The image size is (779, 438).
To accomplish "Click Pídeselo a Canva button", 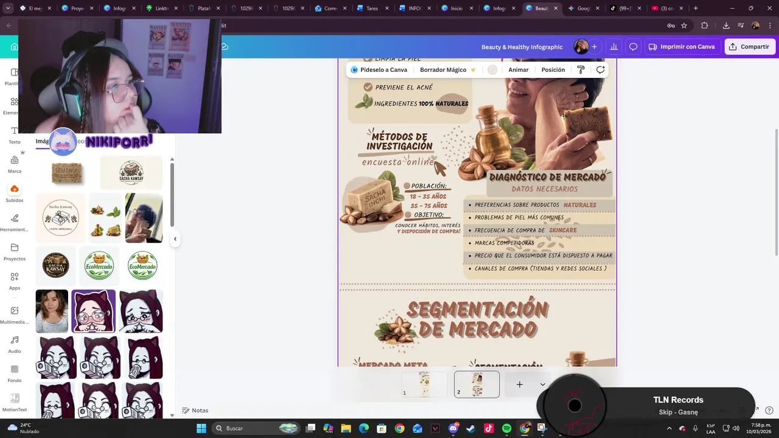I will coord(379,70).
